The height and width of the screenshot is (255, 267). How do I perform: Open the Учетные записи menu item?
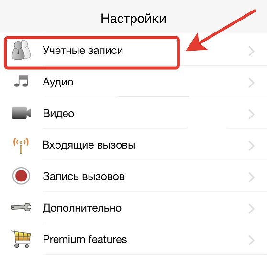coord(83,51)
